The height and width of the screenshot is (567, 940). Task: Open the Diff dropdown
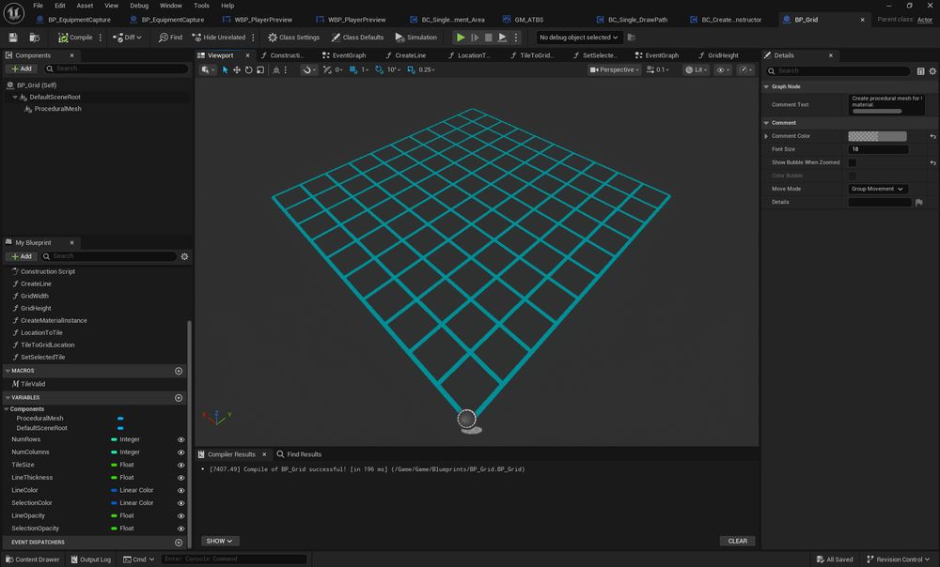127,38
